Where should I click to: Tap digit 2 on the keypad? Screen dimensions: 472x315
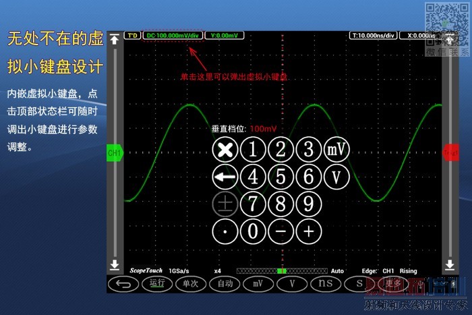pyautogui.click(x=281, y=149)
